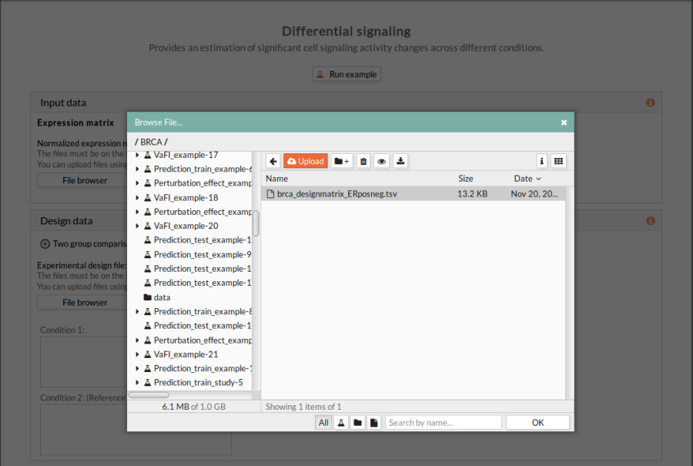Expand the VaFI_example-18 tree node

pos(137,198)
